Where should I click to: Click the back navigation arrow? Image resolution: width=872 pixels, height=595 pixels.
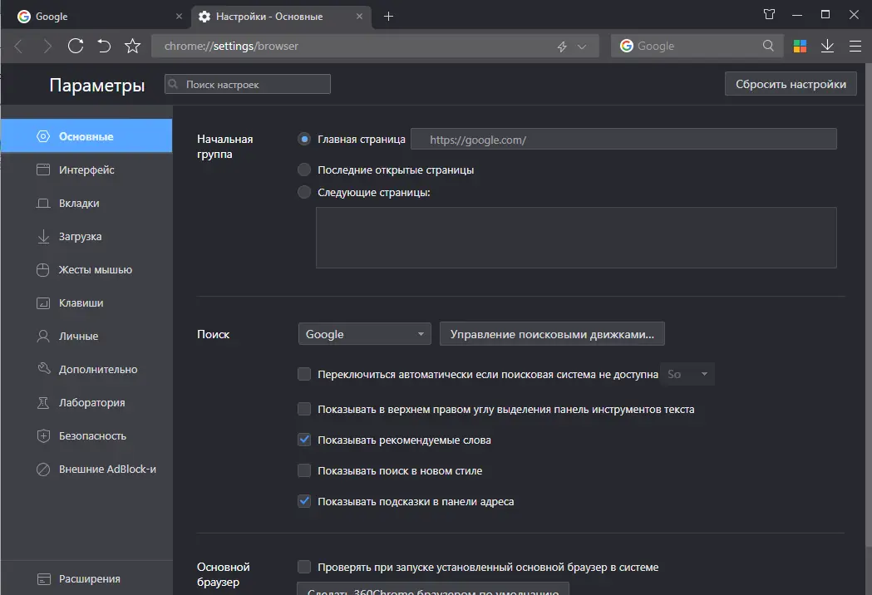point(18,47)
